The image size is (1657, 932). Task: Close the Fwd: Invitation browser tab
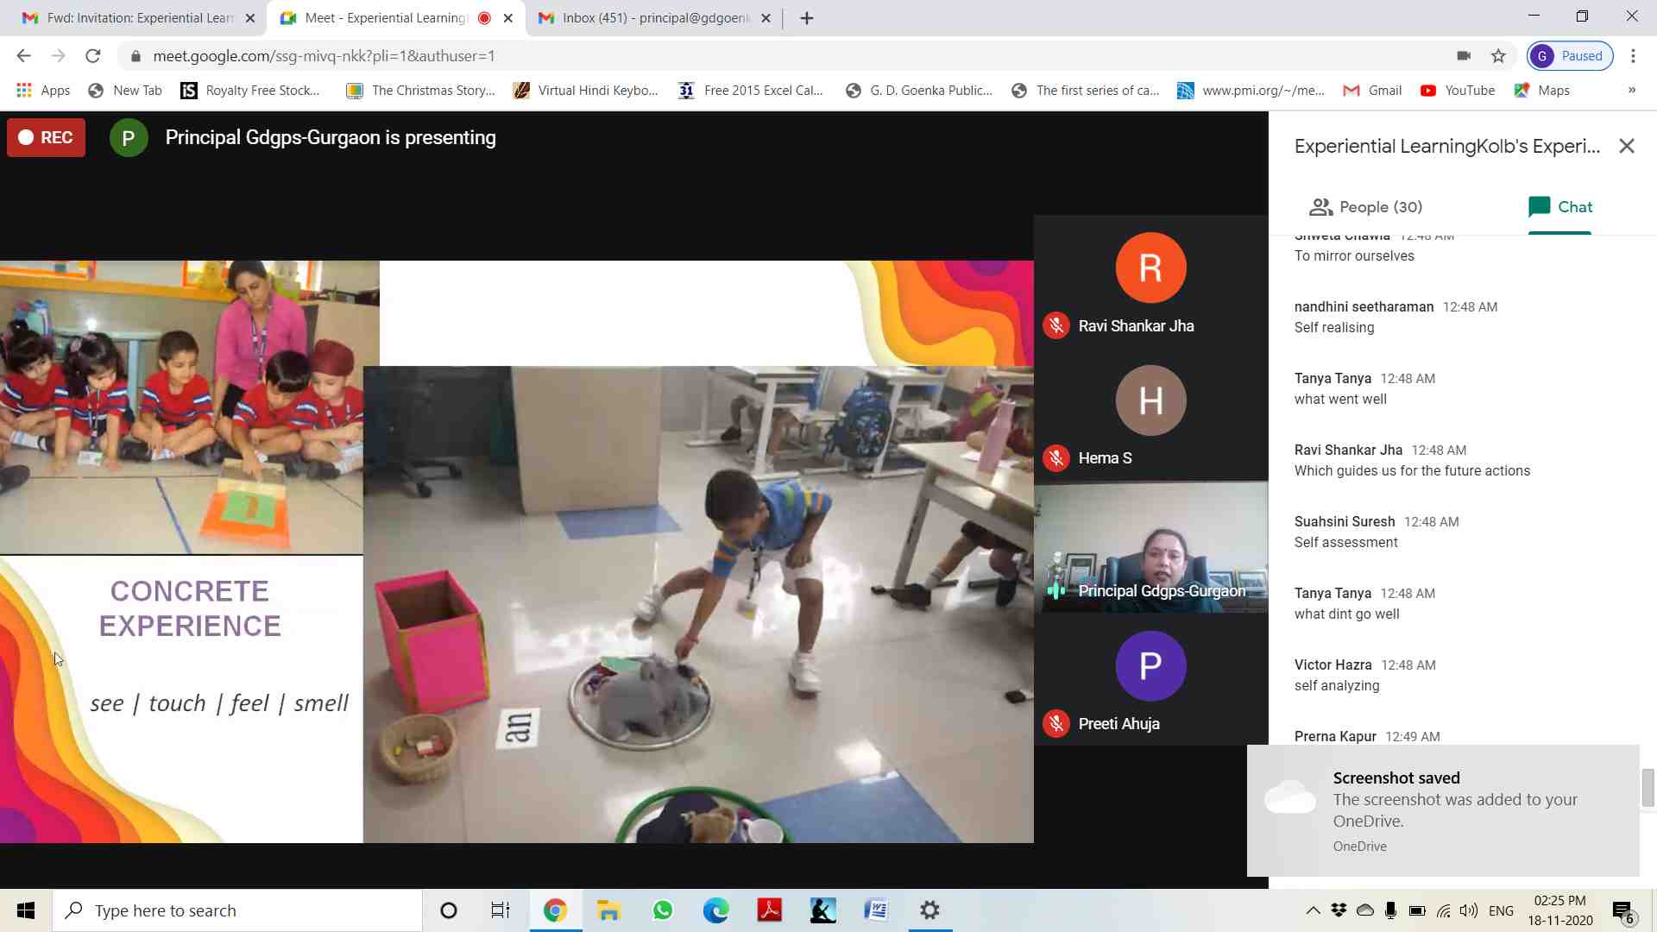point(249,18)
